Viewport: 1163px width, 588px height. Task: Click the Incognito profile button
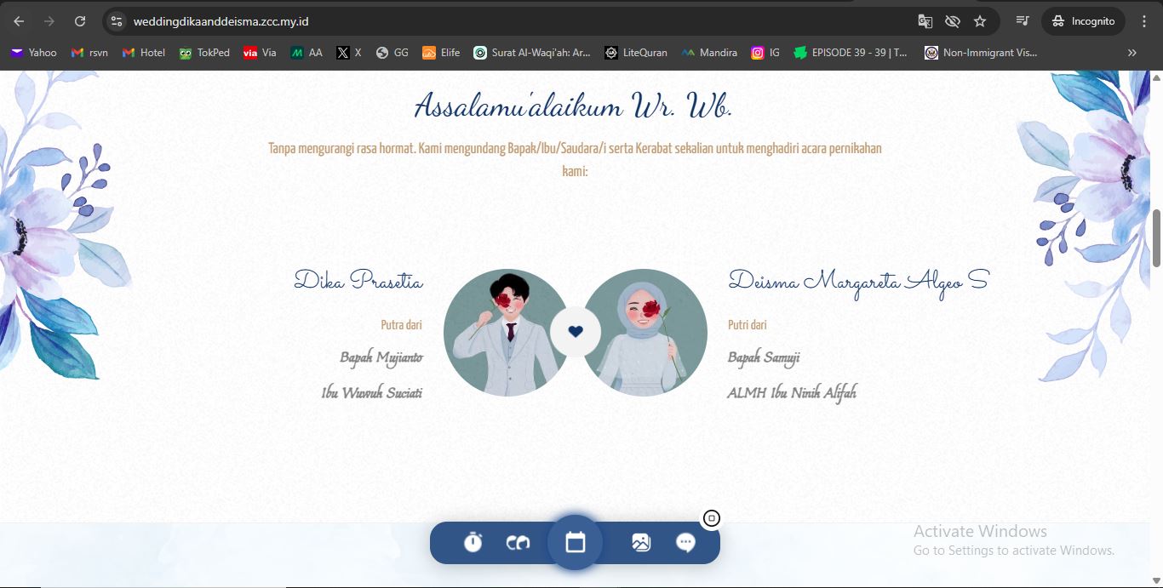click(x=1083, y=21)
